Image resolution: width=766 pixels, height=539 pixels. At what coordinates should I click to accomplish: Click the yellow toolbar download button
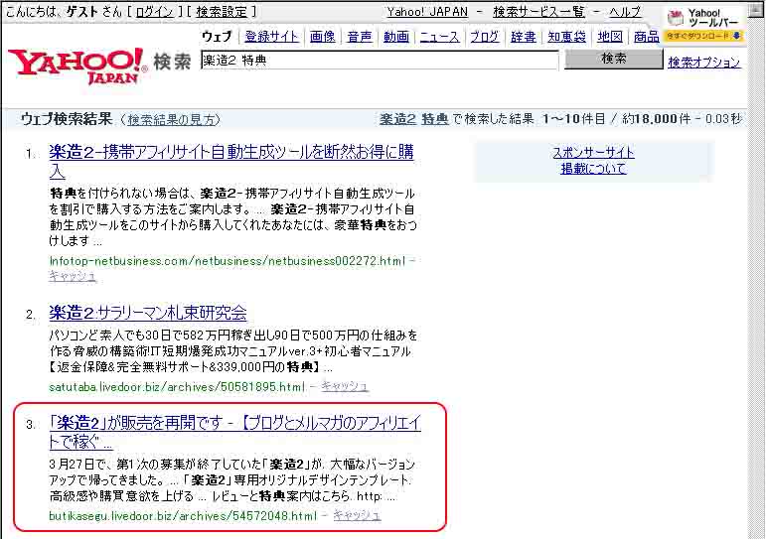click(x=704, y=36)
